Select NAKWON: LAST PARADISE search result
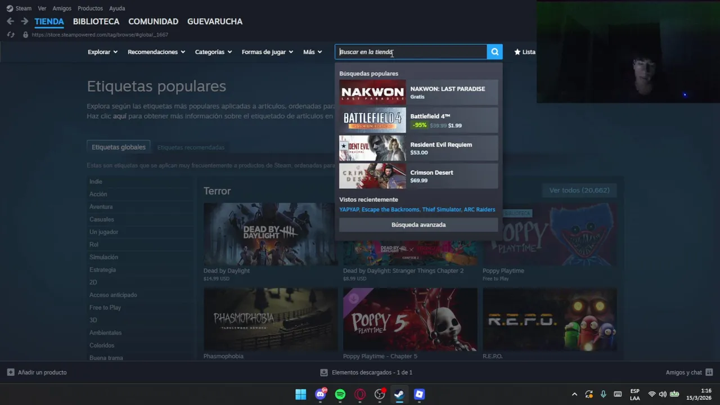 pos(418,92)
